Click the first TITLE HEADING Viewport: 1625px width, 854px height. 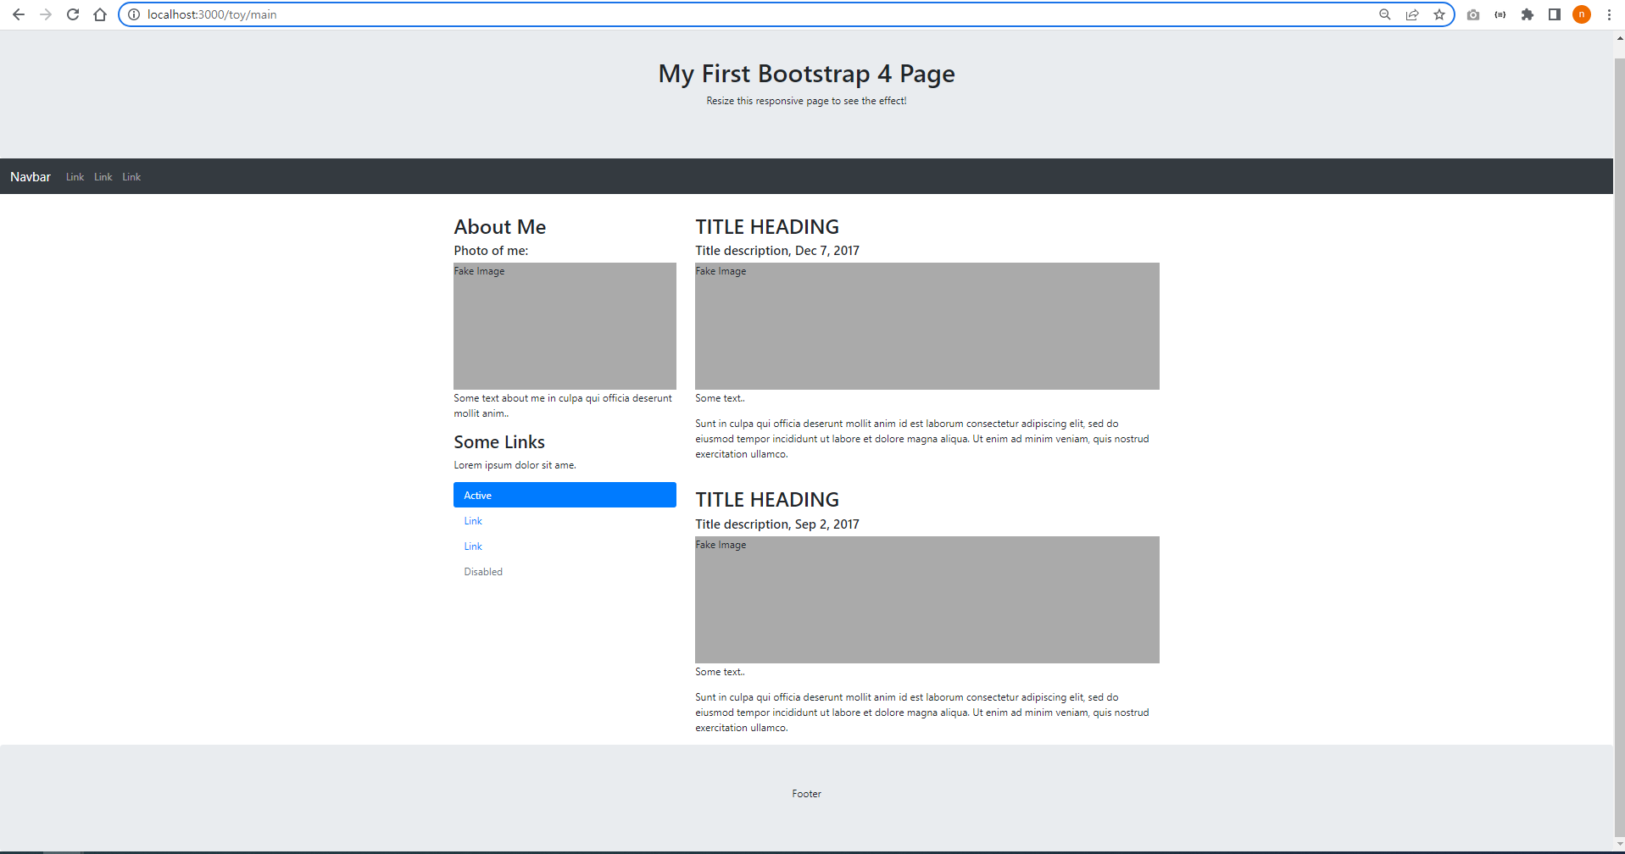click(x=767, y=227)
